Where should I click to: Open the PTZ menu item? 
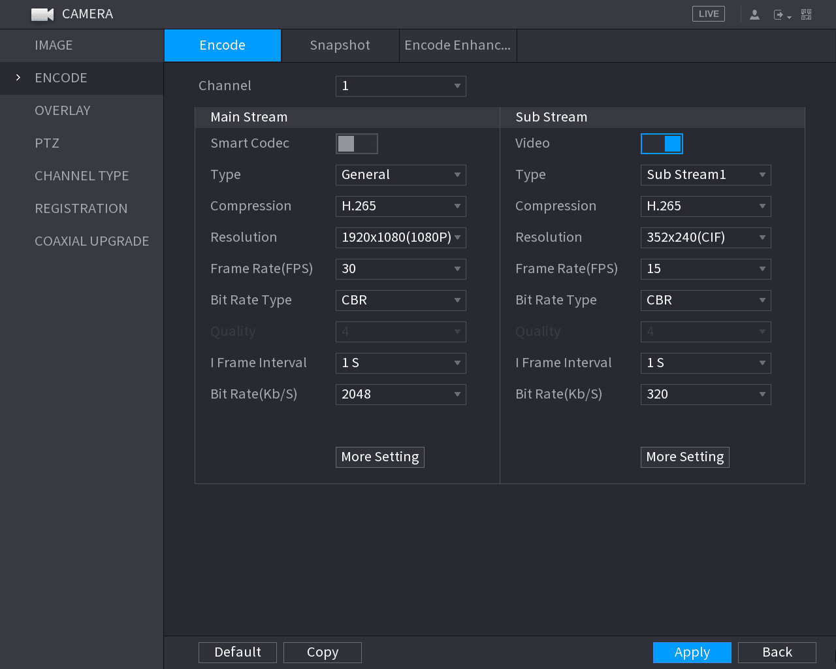click(82, 144)
